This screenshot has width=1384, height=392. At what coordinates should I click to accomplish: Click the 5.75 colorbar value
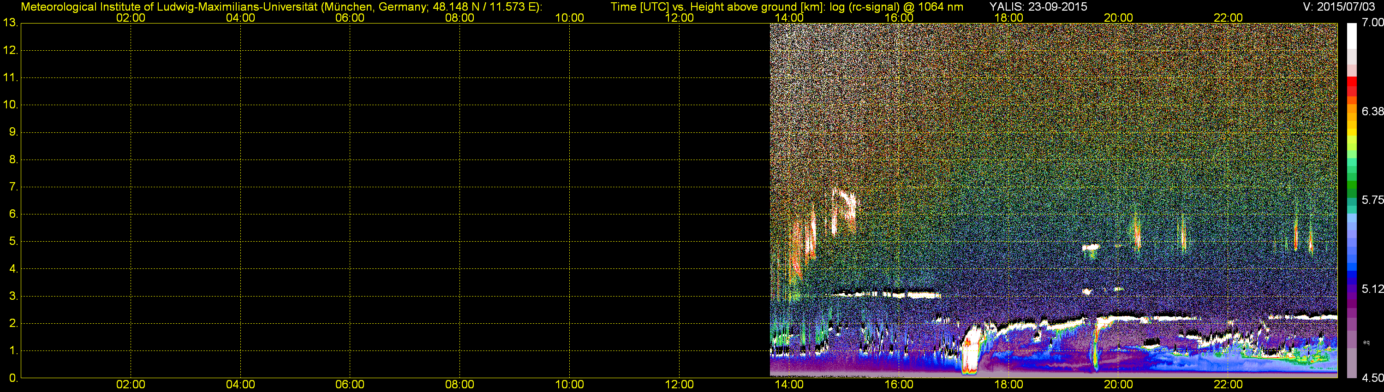coord(1372,200)
